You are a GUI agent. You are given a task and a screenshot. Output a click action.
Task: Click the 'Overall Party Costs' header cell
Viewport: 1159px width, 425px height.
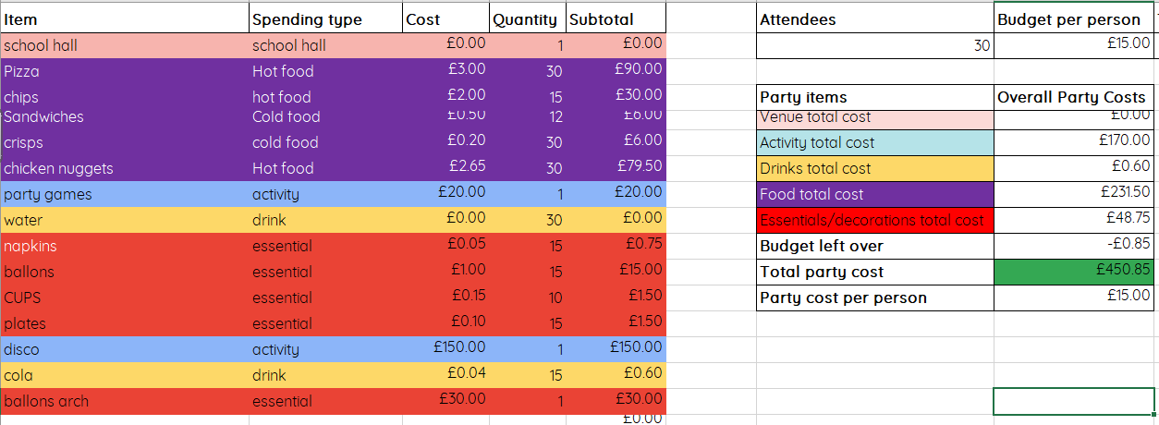1073,97
